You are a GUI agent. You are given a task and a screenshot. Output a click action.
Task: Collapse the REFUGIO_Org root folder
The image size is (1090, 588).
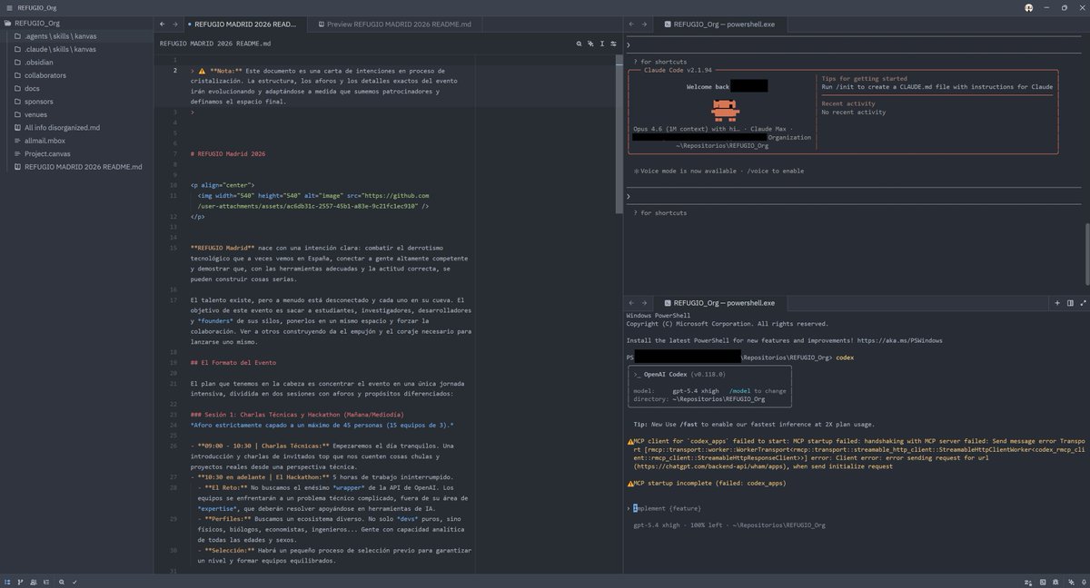pyautogui.click(x=77, y=23)
